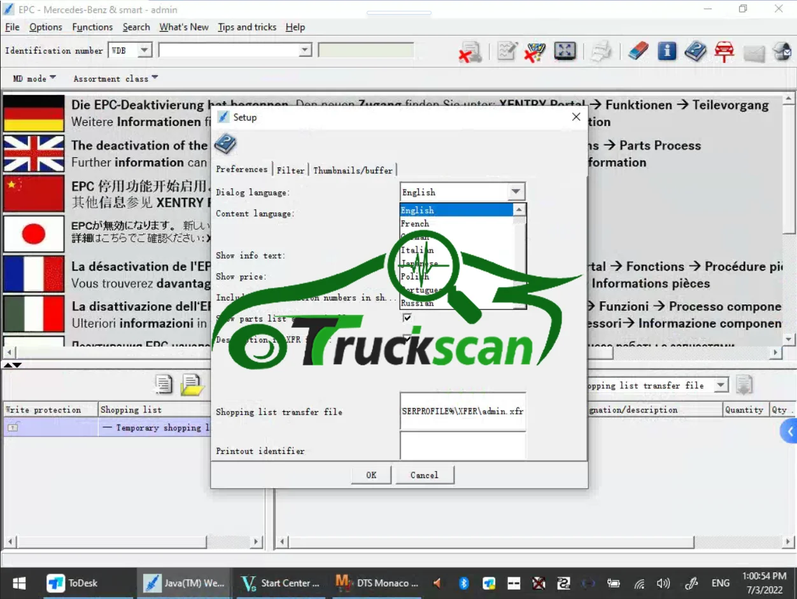Open the blue information icon
Viewport: 797px width, 599px height.
[667, 51]
